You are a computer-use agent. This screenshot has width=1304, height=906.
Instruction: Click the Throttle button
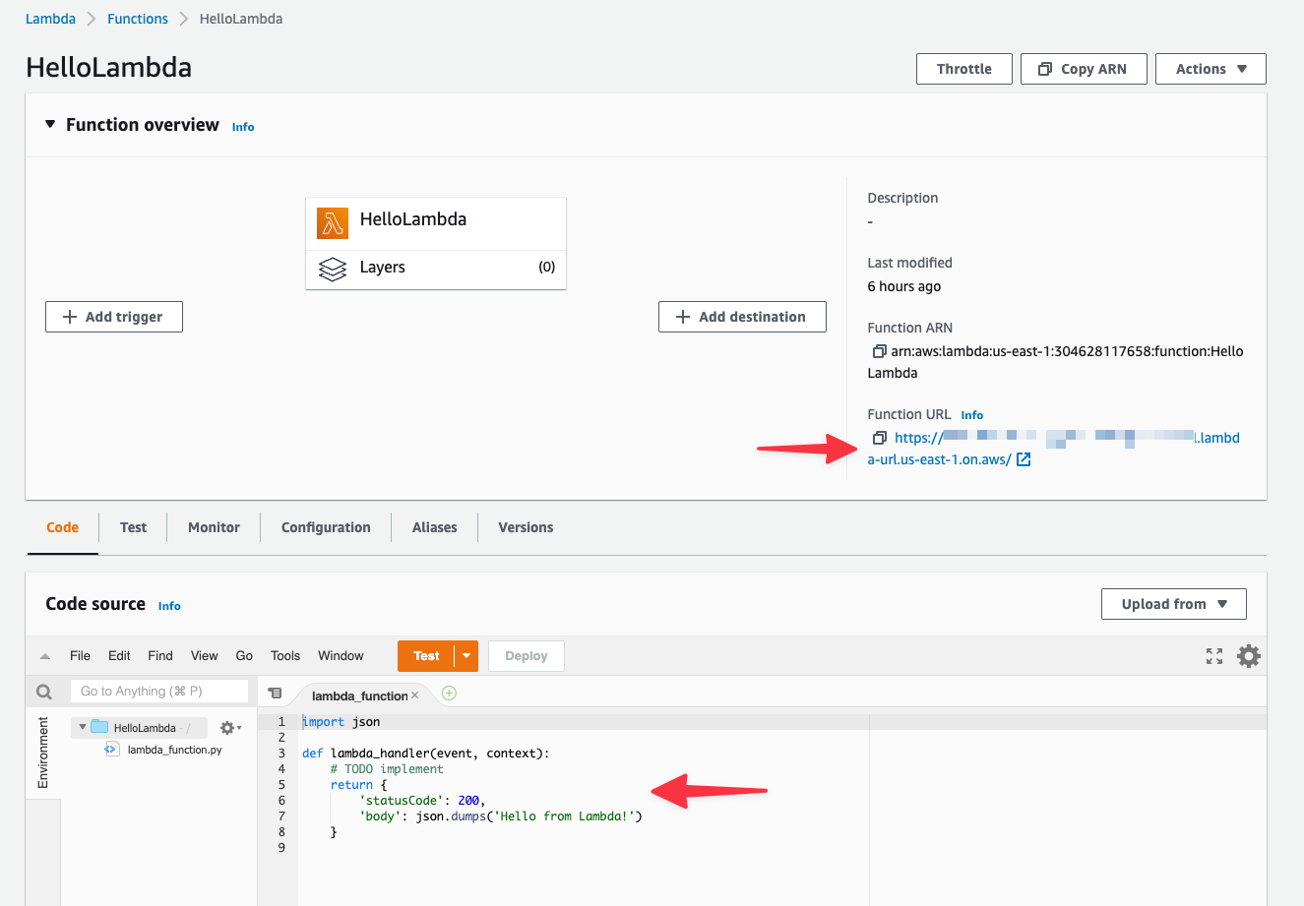click(964, 69)
